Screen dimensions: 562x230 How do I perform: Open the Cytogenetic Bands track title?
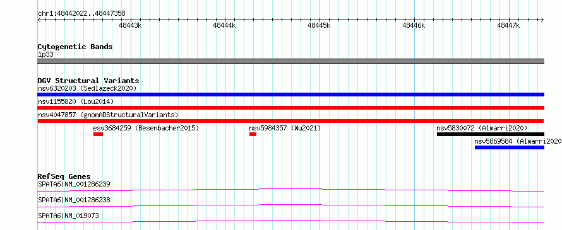[x=75, y=47]
